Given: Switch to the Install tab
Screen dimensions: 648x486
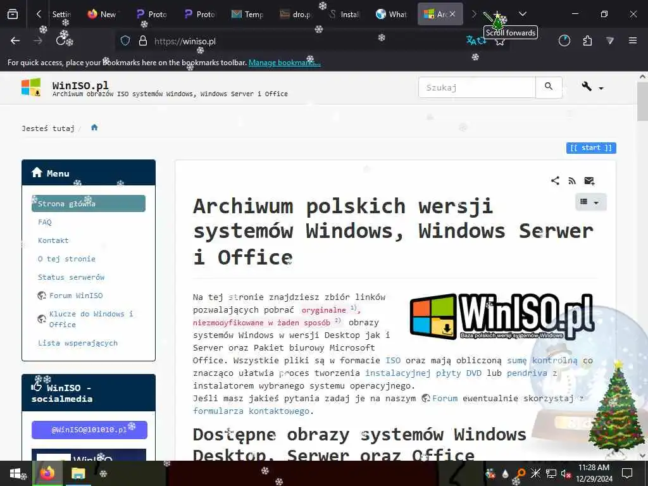Looking at the screenshot, I should 344,15.
